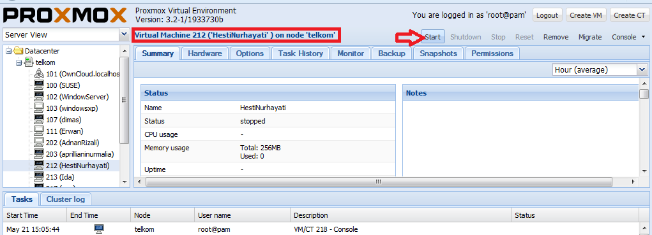The height and width of the screenshot is (235, 652).
Task: Open the Server View dropdown
Action: [124, 35]
